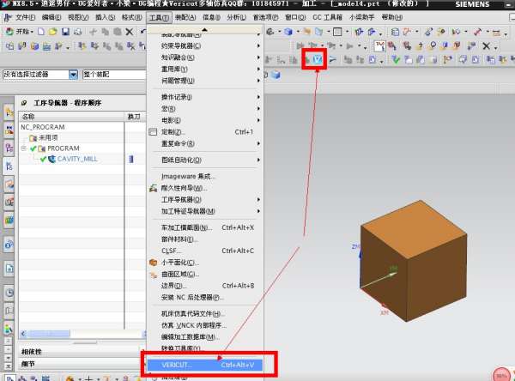Collapse the PROGRAM tree node

(24, 148)
